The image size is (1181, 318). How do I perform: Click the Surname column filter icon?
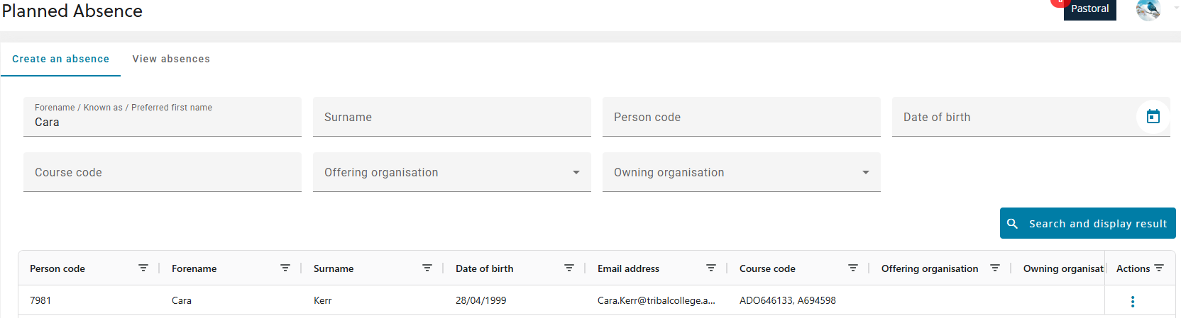tap(427, 268)
